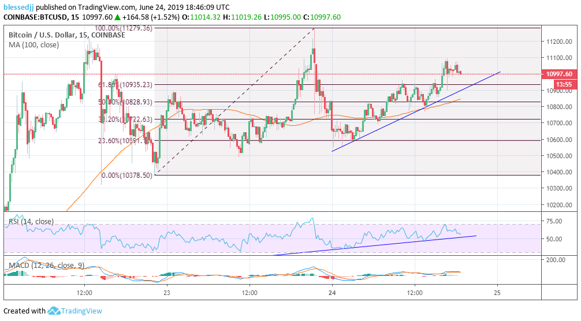581x321 pixels.
Task: Click the H:11019.26 high value
Action: click(x=241, y=17)
